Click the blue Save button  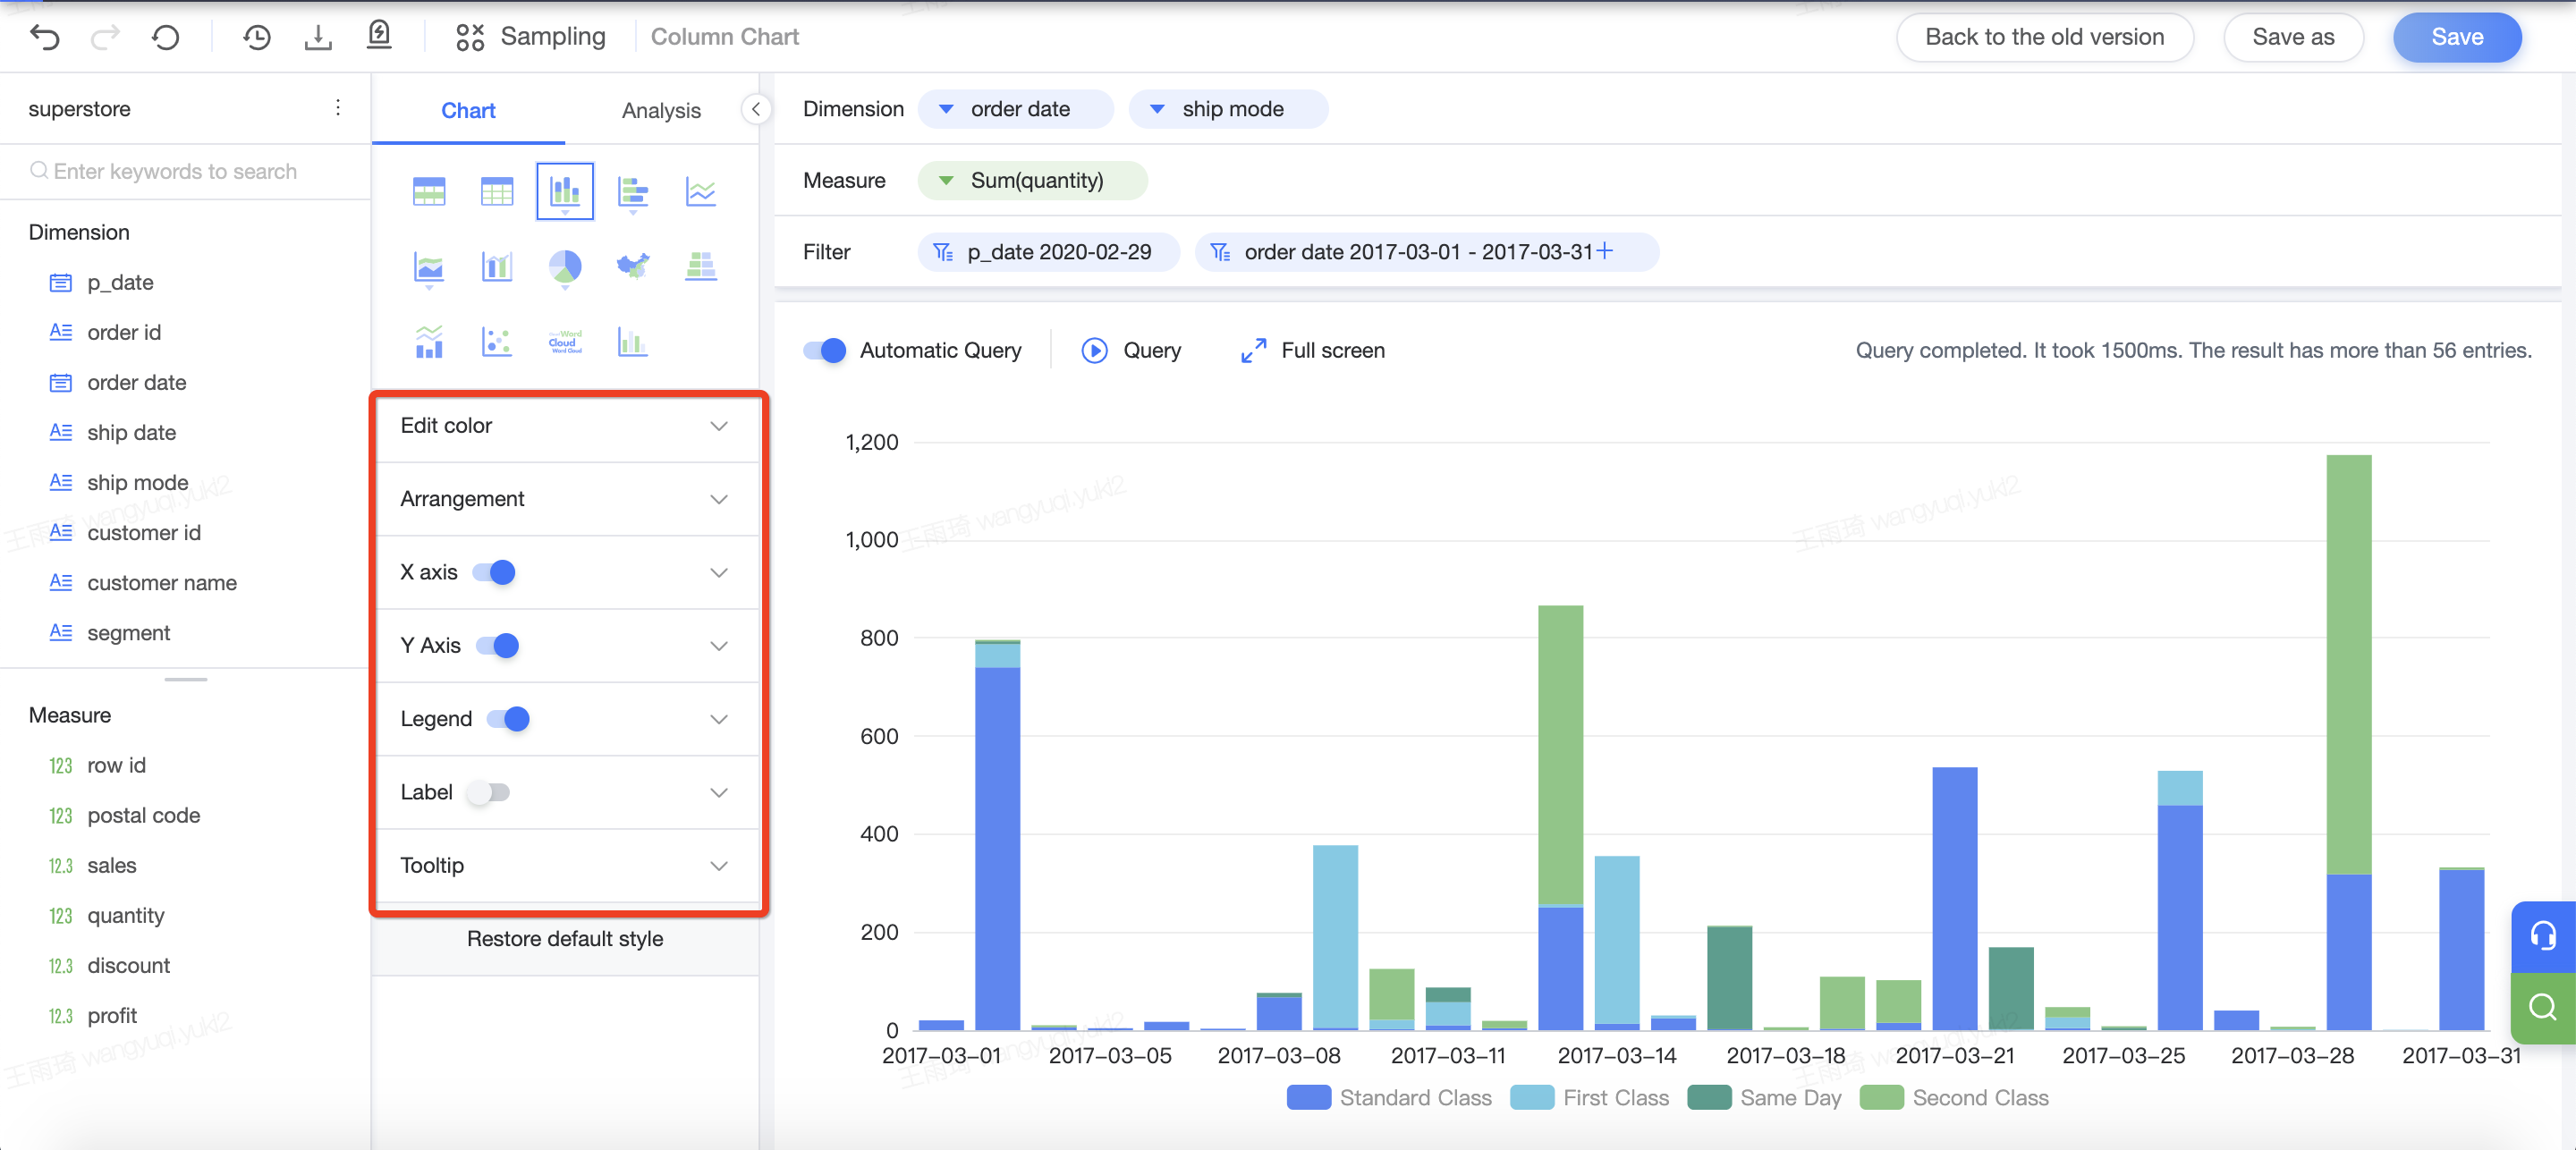(x=2456, y=37)
